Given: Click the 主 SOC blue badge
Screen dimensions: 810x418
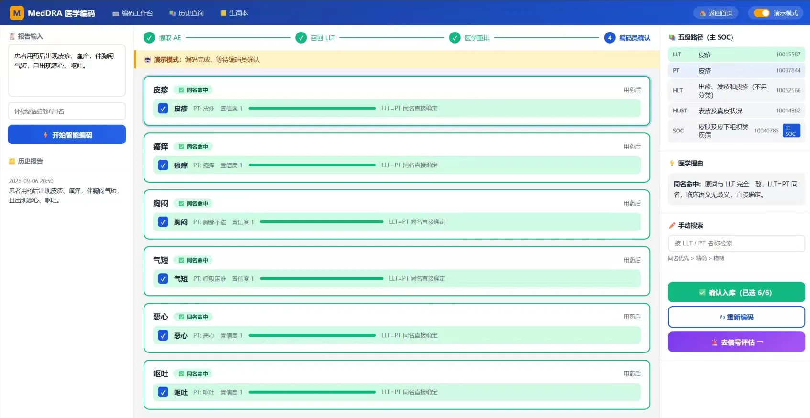Looking at the screenshot, I should [x=791, y=131].
